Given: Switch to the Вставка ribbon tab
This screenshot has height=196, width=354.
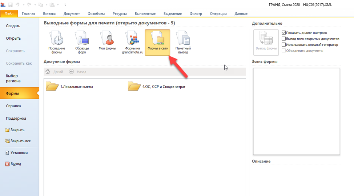Looking at the screenshot, I should [x=49, y=13].
